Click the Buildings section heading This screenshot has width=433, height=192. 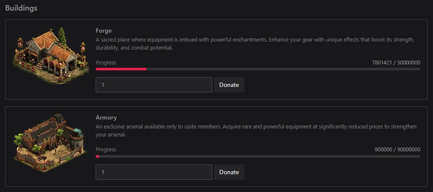point(21,8)
